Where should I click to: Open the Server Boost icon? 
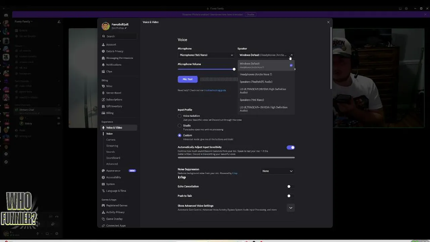coord(103,93)
